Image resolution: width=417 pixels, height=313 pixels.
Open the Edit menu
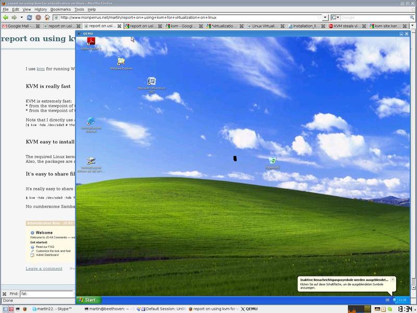coord(16,9)
